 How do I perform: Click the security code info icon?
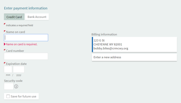[16, 86]
